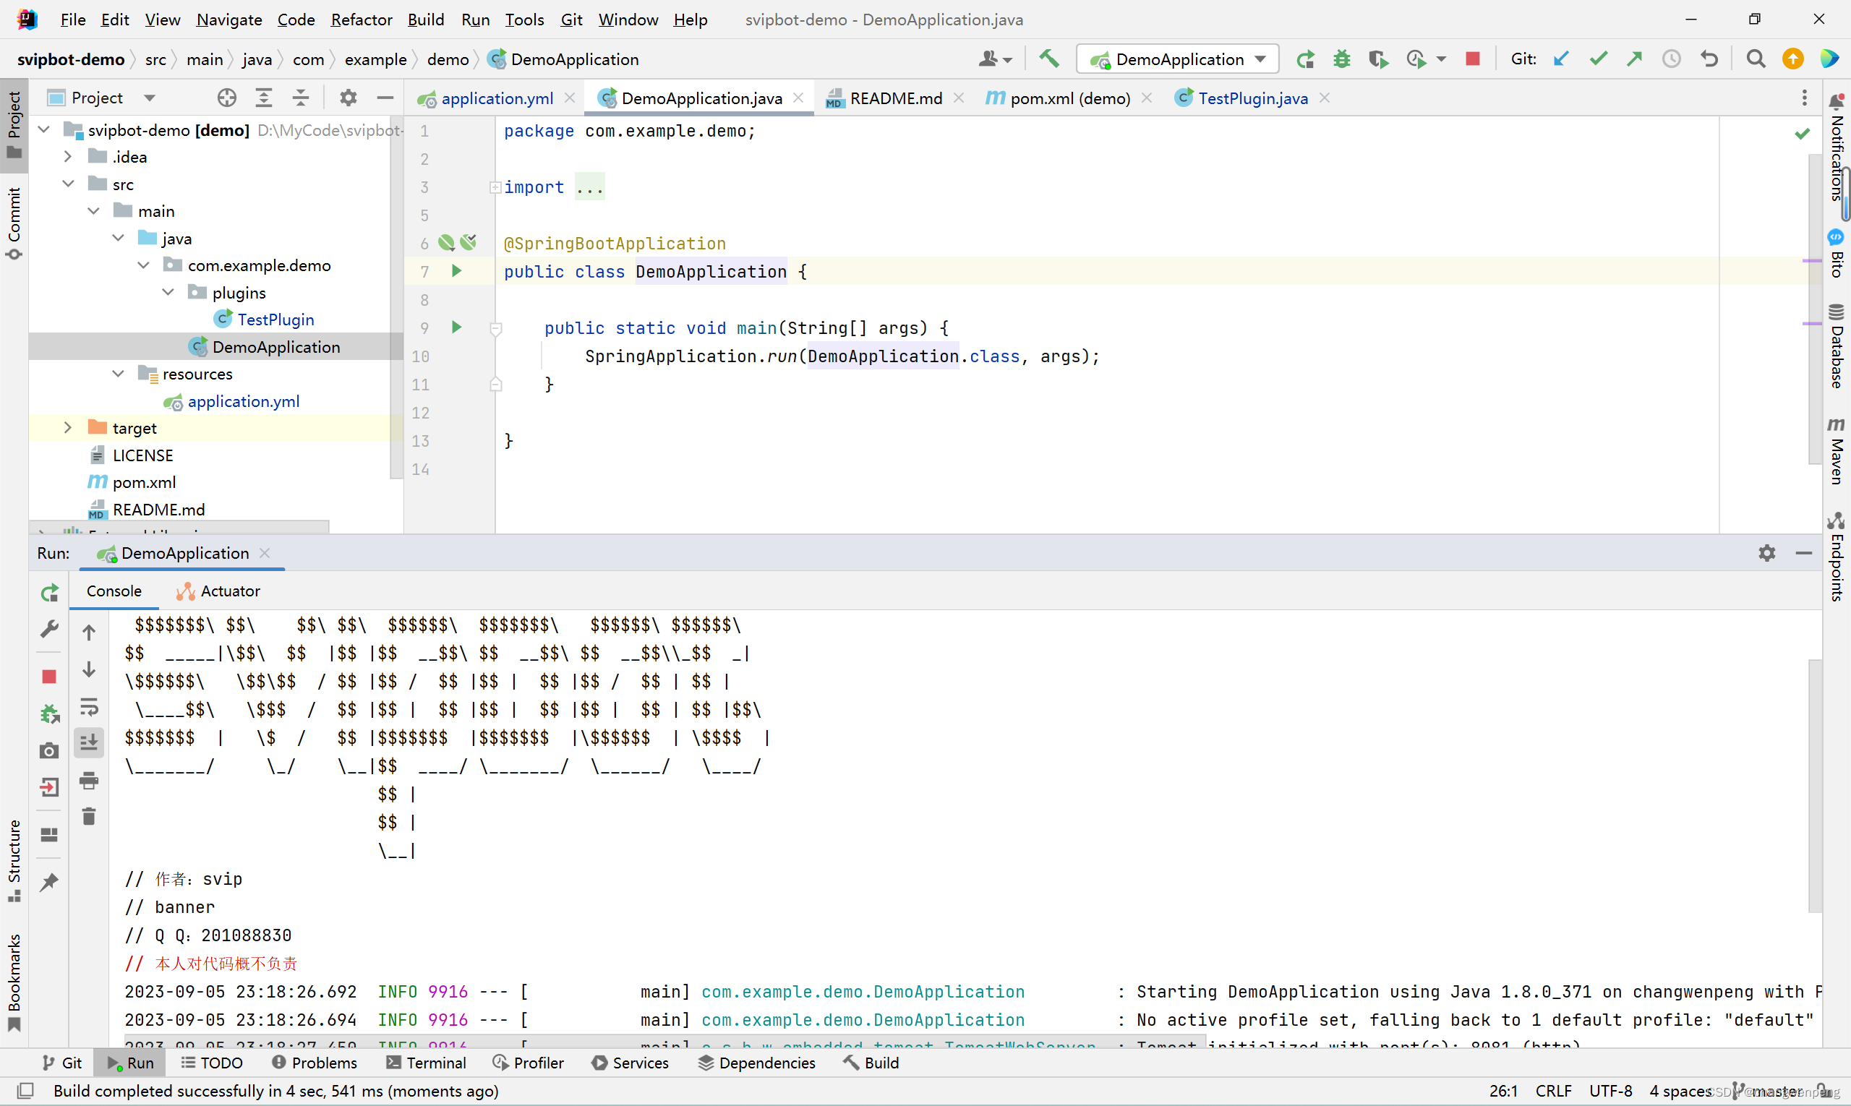Stop the running application from the toolbar
The width and height of the screenshot is (1851, 1106).
pos(1472,59)
